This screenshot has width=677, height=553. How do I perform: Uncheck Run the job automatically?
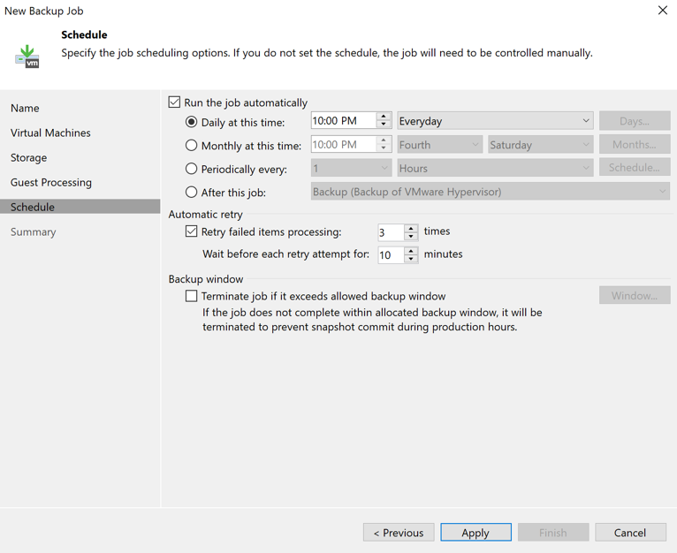click(x=175, y=102)
